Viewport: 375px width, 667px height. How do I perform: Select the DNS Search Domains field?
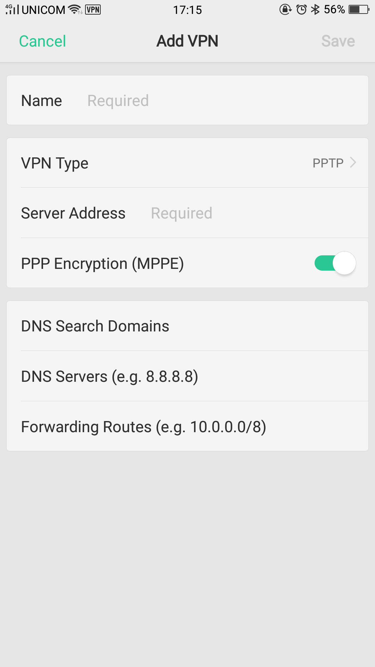click(x=187, y=326)
